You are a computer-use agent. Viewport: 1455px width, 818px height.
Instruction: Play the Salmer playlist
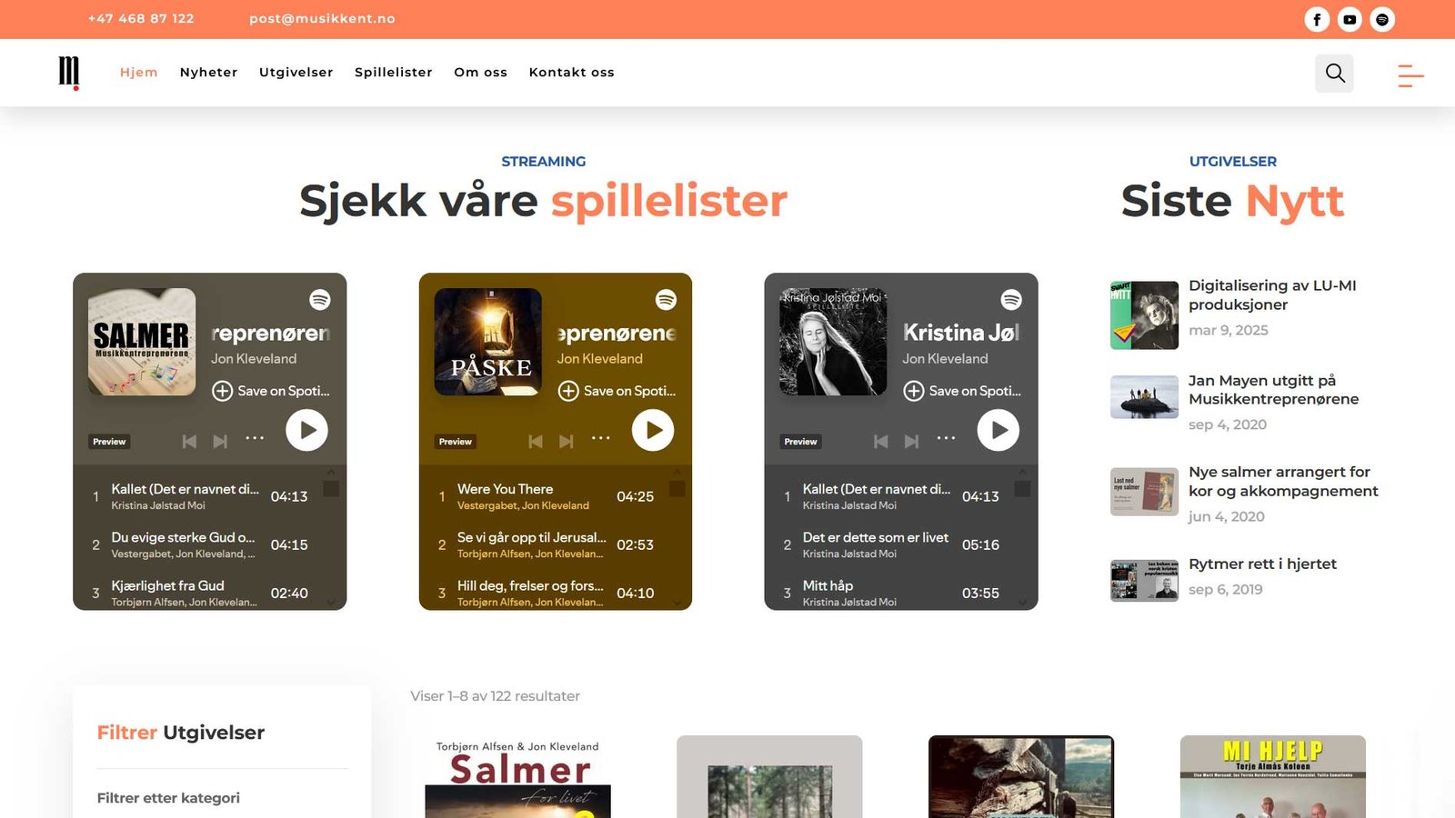coord(307,430)
